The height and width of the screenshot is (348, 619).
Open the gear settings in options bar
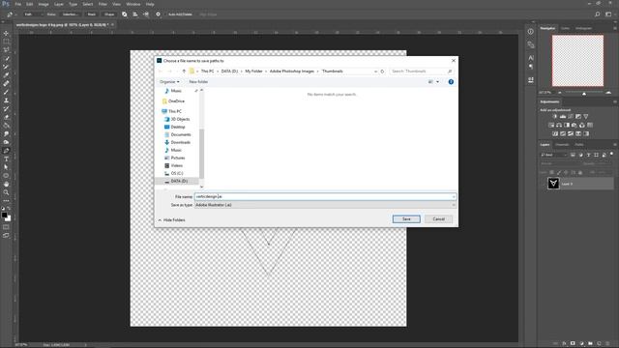pos(158,14)
